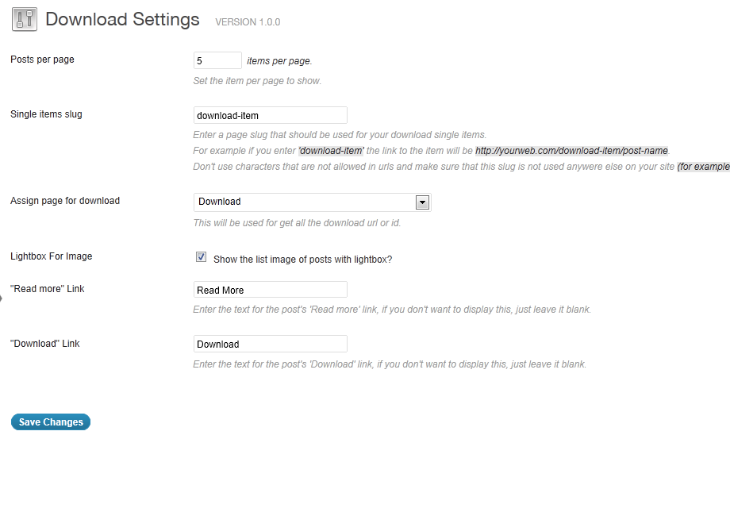Click the 'Show the list image of posts with lightbox?' label
This screenshot has height=512, width=730.
(302, 260)
